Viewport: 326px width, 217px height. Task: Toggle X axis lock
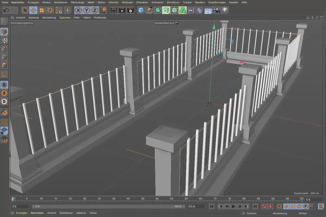tap(78, 10)
